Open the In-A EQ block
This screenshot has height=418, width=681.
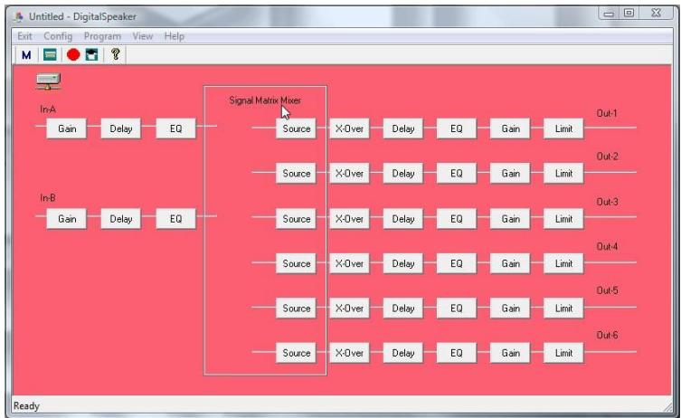click(x=175, y=128)
